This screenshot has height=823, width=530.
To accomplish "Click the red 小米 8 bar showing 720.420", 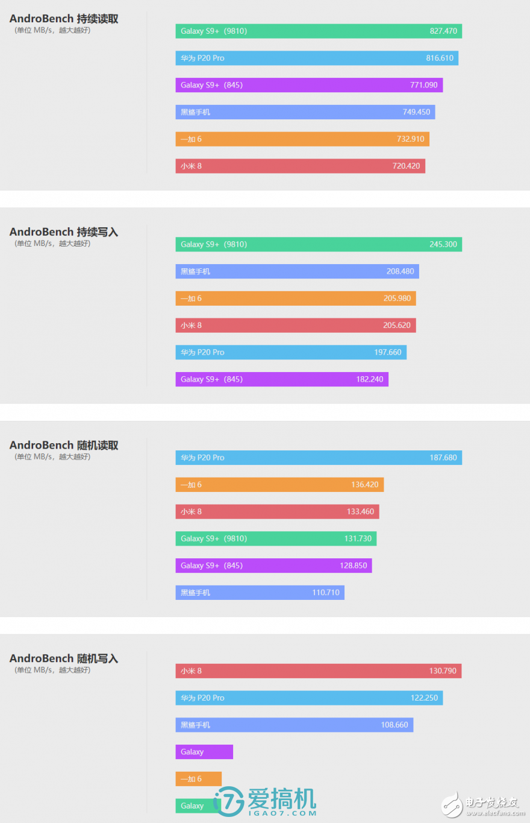I will tap(301, 166).
